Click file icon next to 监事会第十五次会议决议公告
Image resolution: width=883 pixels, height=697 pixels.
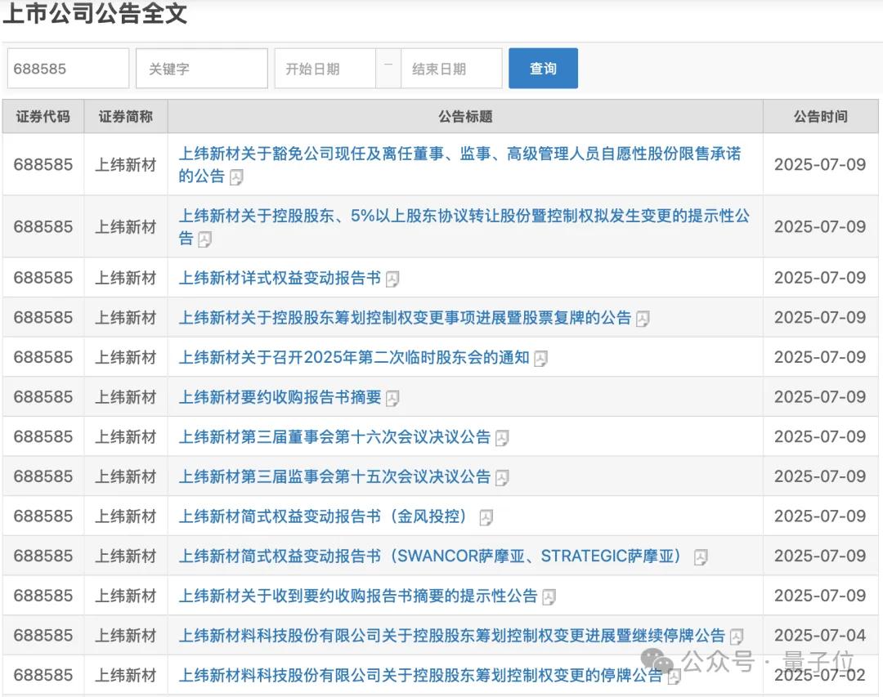(502, 478)
